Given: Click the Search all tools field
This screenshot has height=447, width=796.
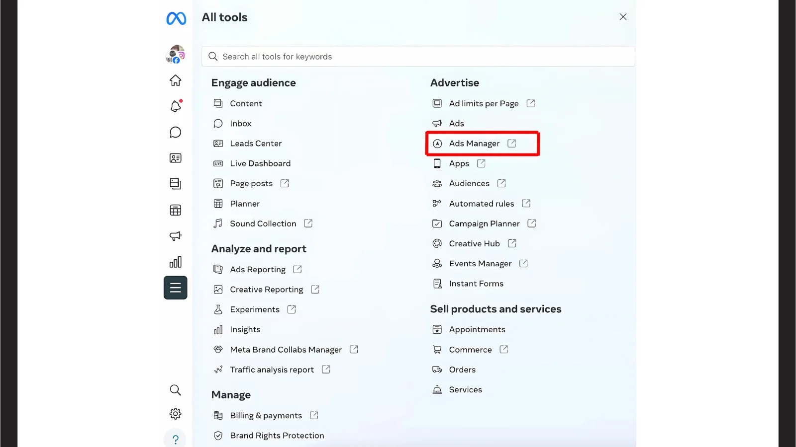Looking at the screenshot, I should tap(418, 57).
